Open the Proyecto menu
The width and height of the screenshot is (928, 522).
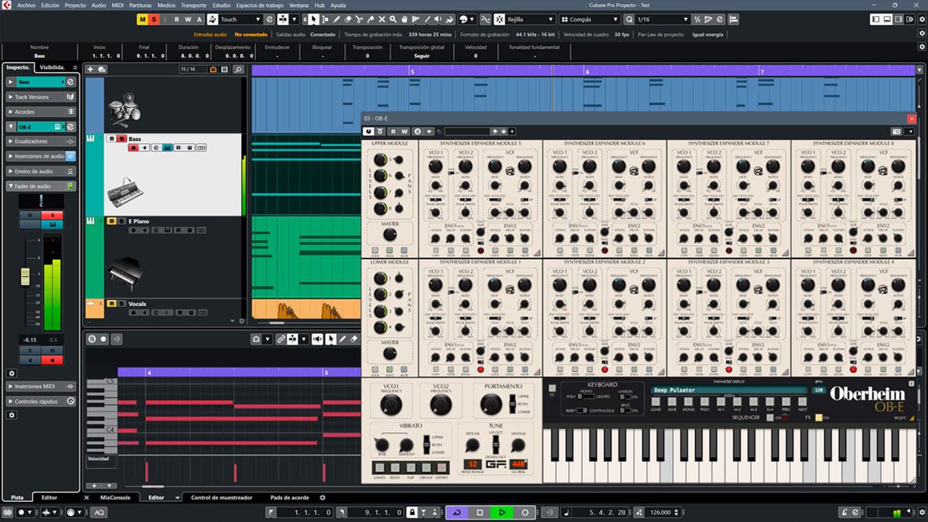point(75,5)
